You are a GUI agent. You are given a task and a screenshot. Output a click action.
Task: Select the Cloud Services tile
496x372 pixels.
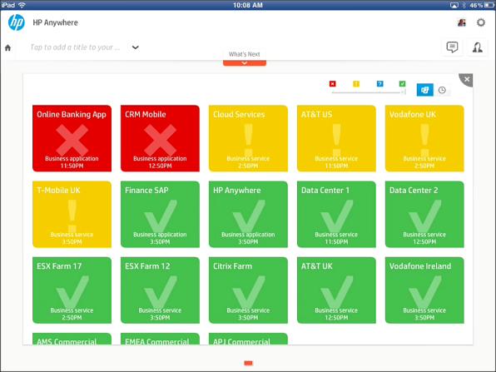coord(248,138)
